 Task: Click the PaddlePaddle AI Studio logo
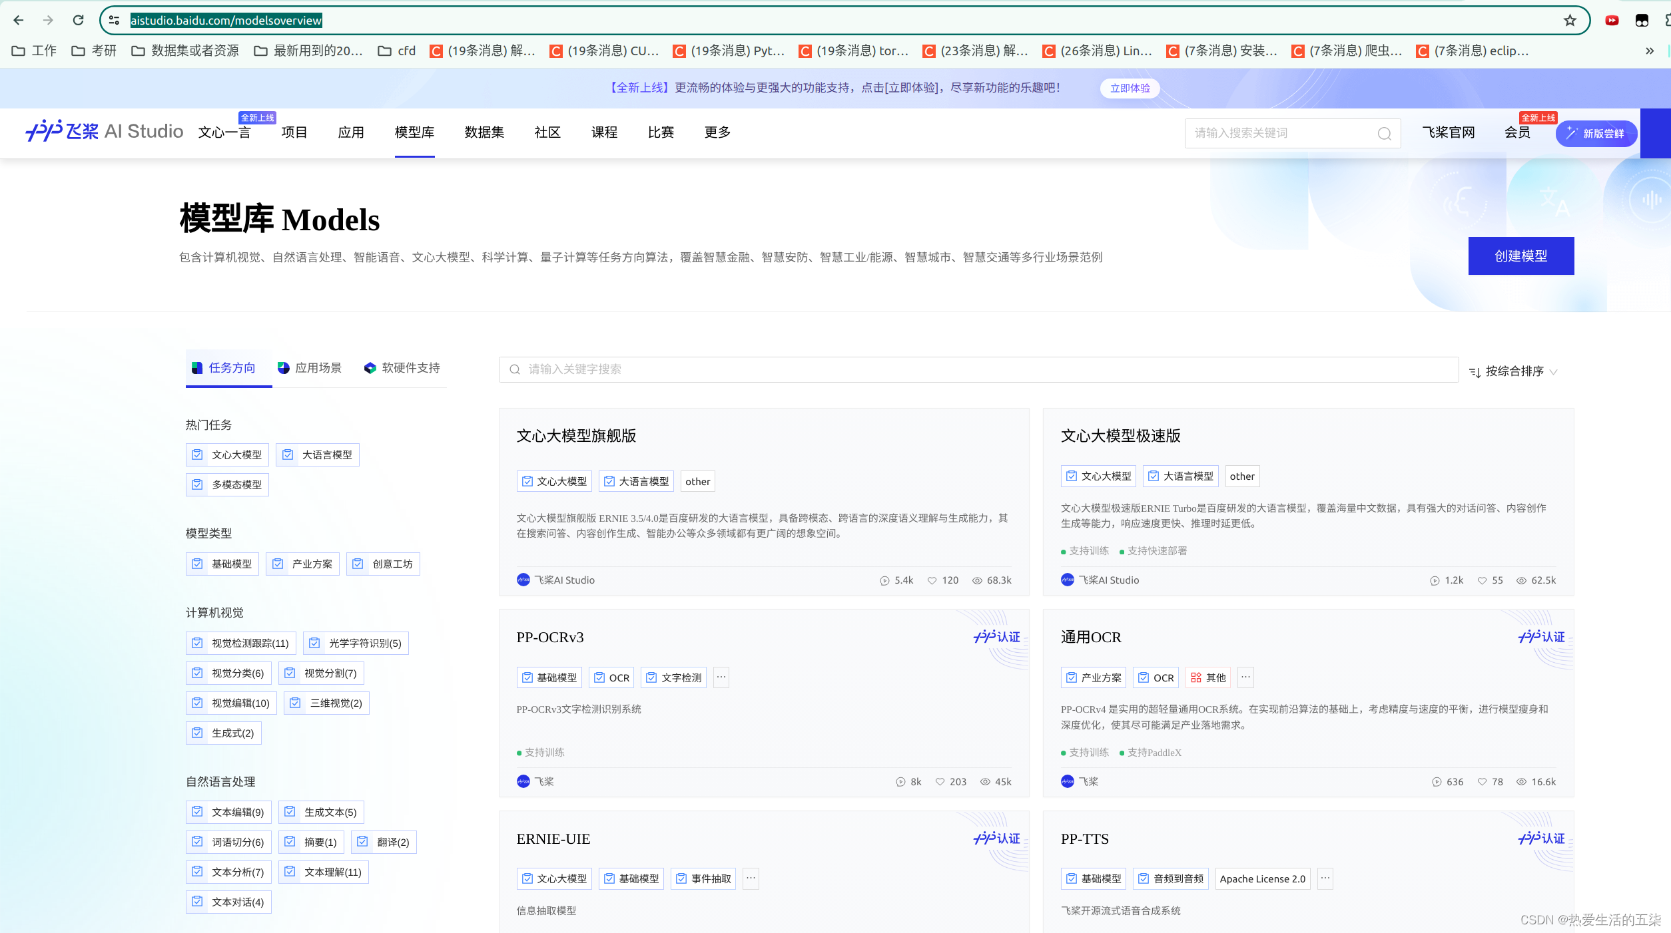click(104, 131)
